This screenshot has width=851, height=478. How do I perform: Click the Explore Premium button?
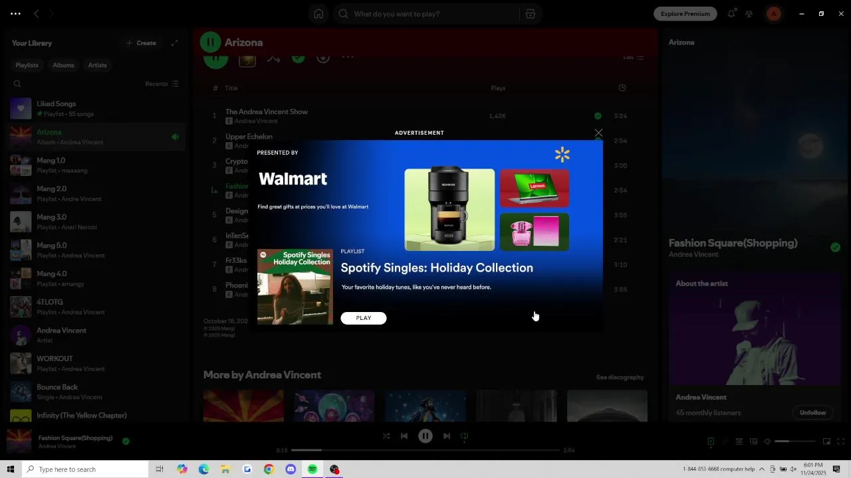pyautogui.click(x=685, y=14)
